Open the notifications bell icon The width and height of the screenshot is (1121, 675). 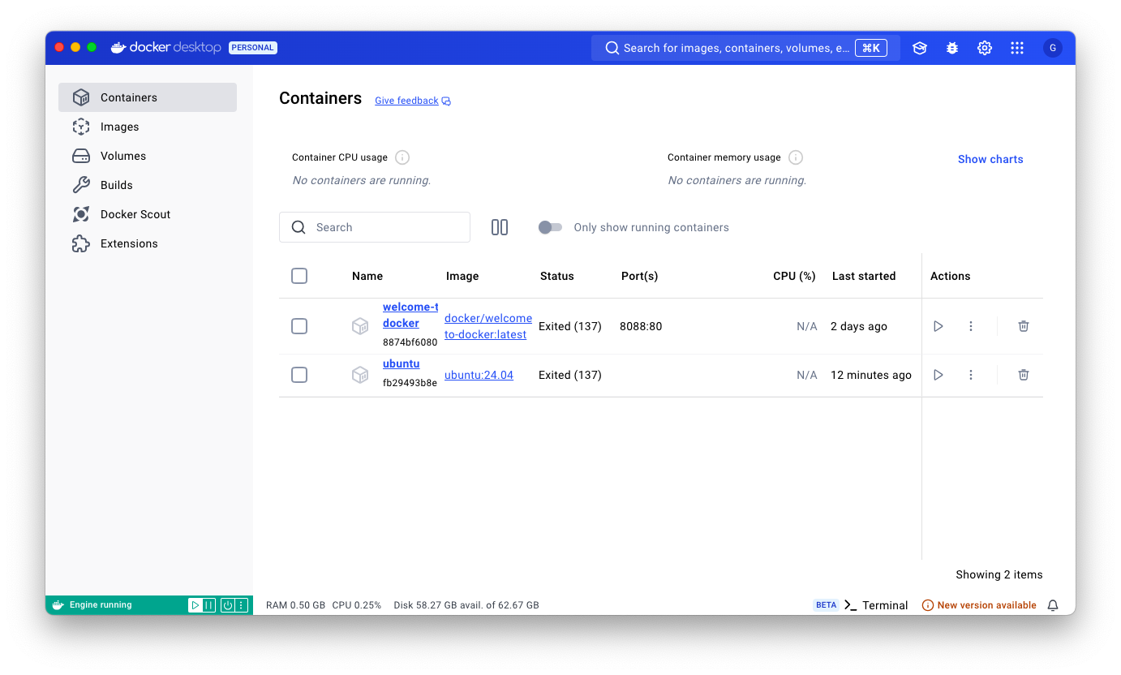pos(1053,605)
